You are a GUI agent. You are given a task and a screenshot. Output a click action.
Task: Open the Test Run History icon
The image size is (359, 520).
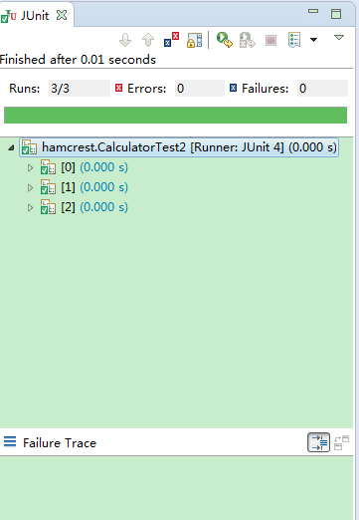(294, 40)
